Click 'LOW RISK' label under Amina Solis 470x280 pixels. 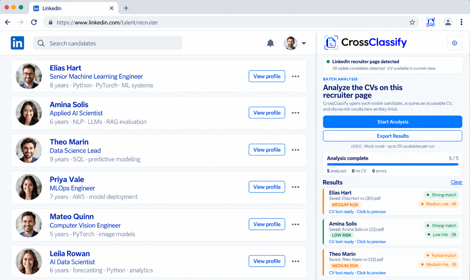tap(341, 235)
